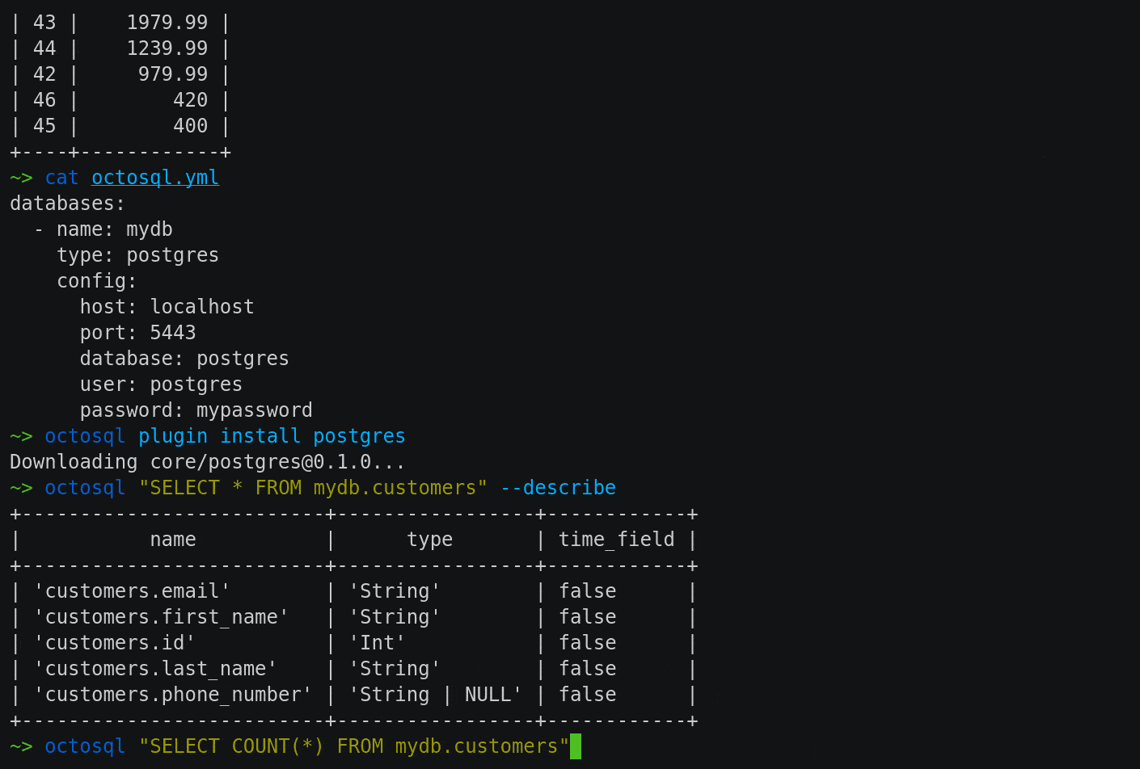Select the 'octosql plugin install postgres' command
This screenshot has width=1140, height=769.
225,435
